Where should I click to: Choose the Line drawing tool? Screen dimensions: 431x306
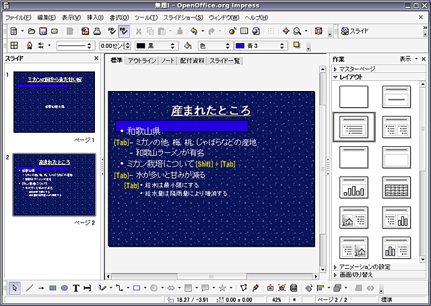pyautogui.click(x=29, y=288)
